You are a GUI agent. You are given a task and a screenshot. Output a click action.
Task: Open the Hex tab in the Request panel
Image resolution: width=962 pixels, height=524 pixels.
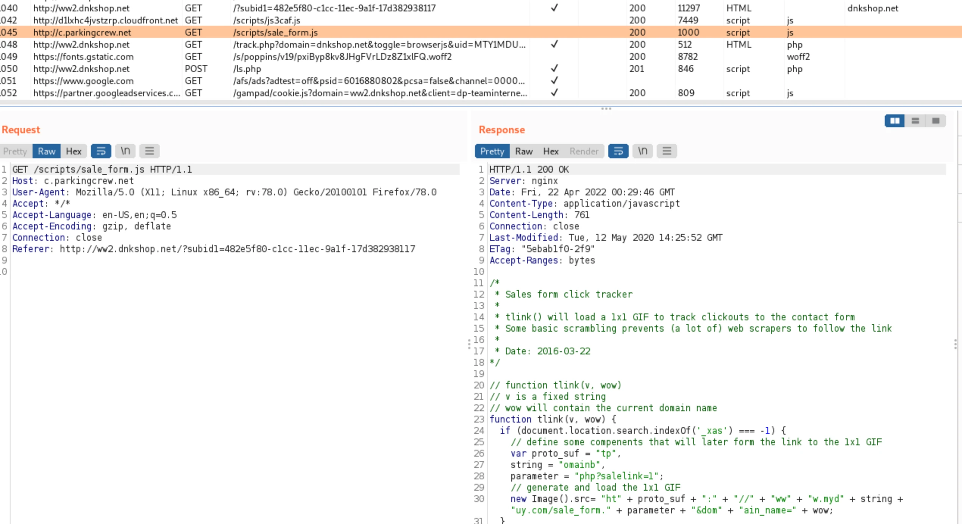(x=74, y=151)
